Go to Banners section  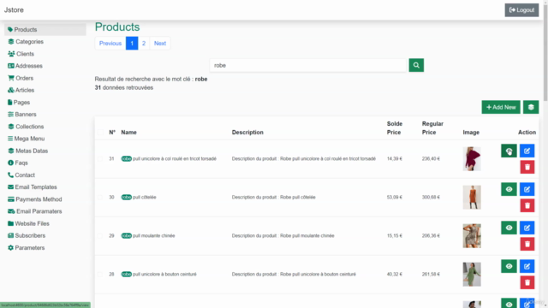(x=45, y=115)
